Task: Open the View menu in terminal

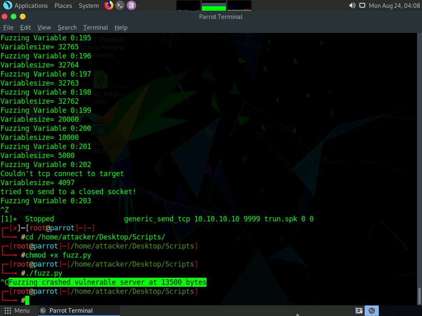Action: (44, 28)
